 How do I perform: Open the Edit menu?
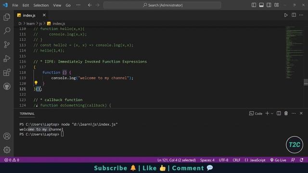point(26,5)
